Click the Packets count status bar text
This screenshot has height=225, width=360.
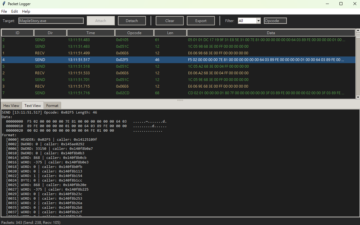pos(31,223)
